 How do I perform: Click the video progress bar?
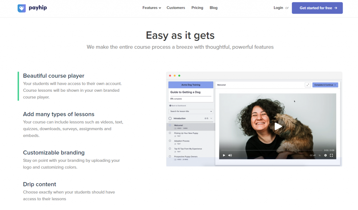tap(271, 150)
